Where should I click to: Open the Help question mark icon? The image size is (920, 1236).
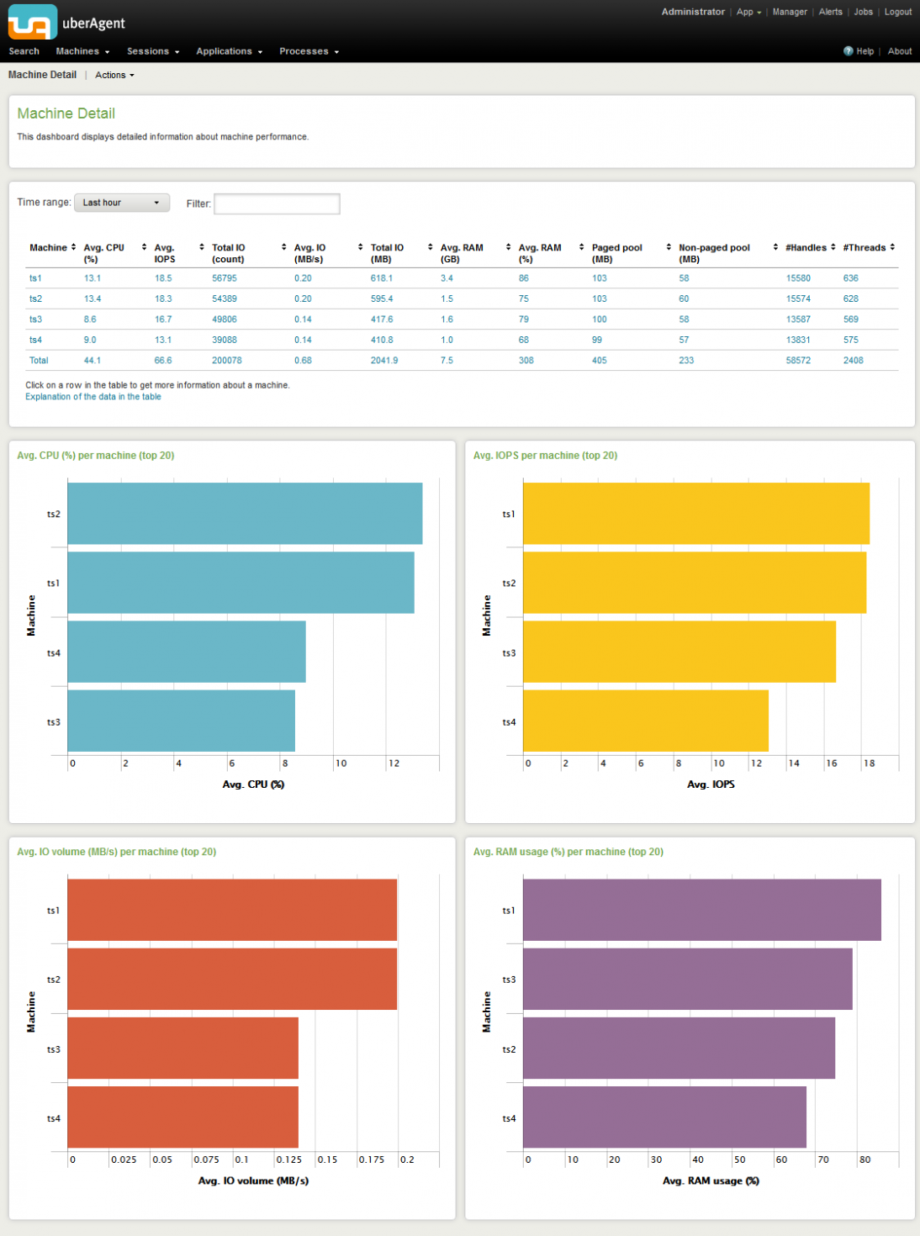(848, 51)
